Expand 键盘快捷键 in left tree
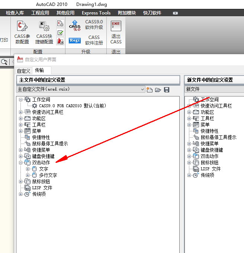Image resolution: width=244 pixels, height=253 pixels. tap(20, 156)
